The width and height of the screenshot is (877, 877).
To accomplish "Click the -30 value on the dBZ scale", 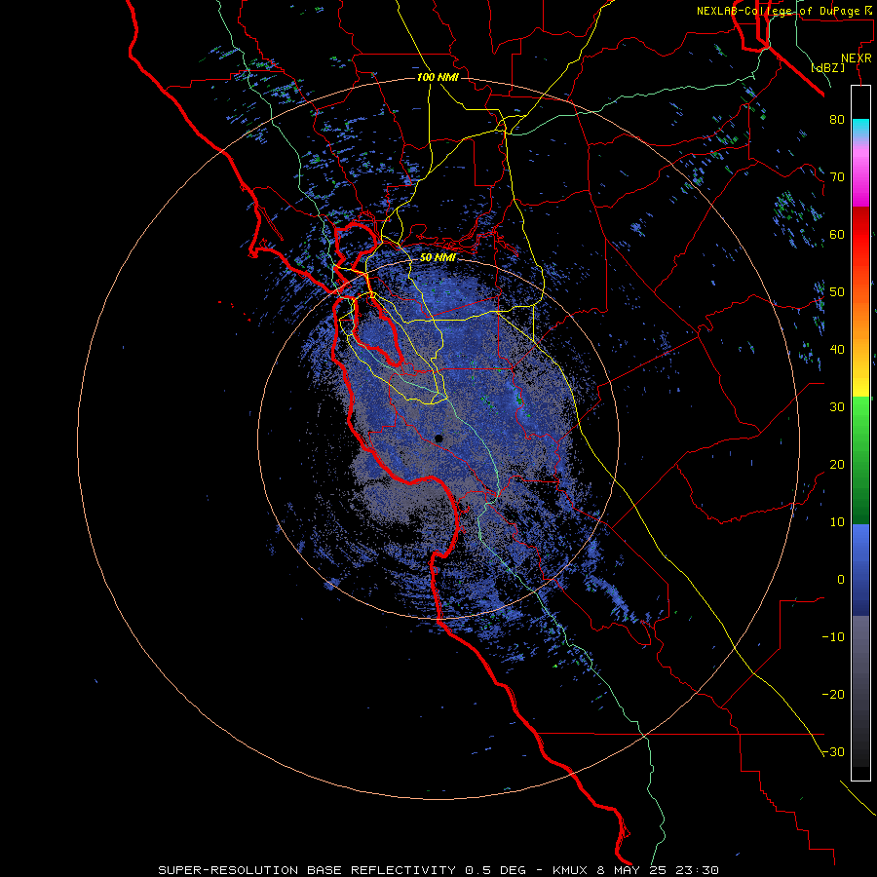I will point(833,752).
